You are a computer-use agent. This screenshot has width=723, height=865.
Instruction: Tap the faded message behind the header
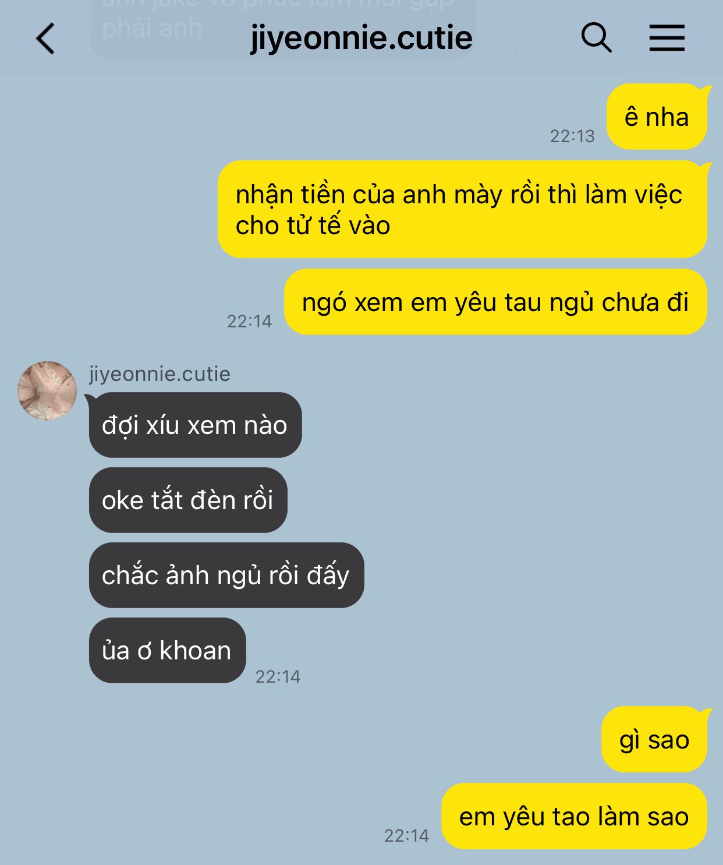tap(282, 28)
